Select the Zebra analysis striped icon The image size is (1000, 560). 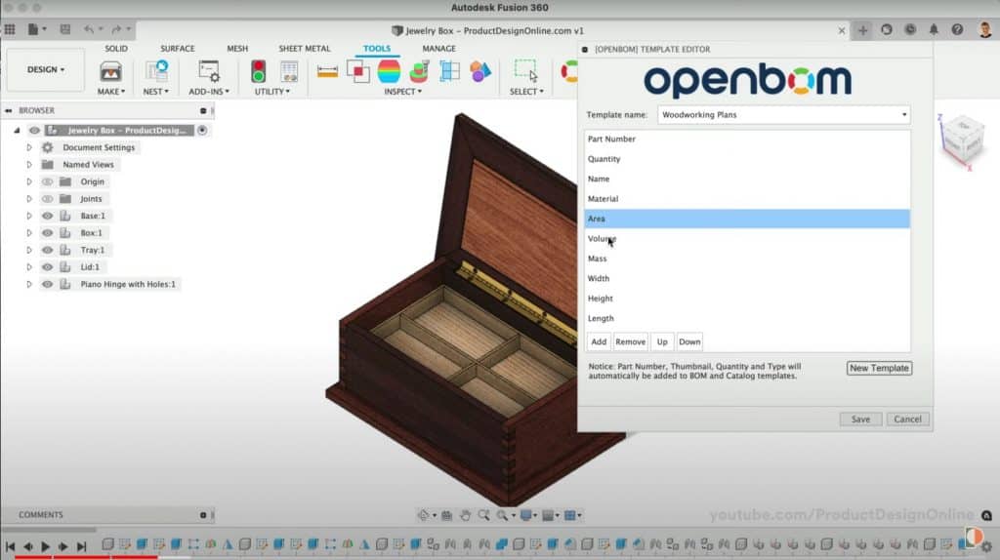coord(389,71)
